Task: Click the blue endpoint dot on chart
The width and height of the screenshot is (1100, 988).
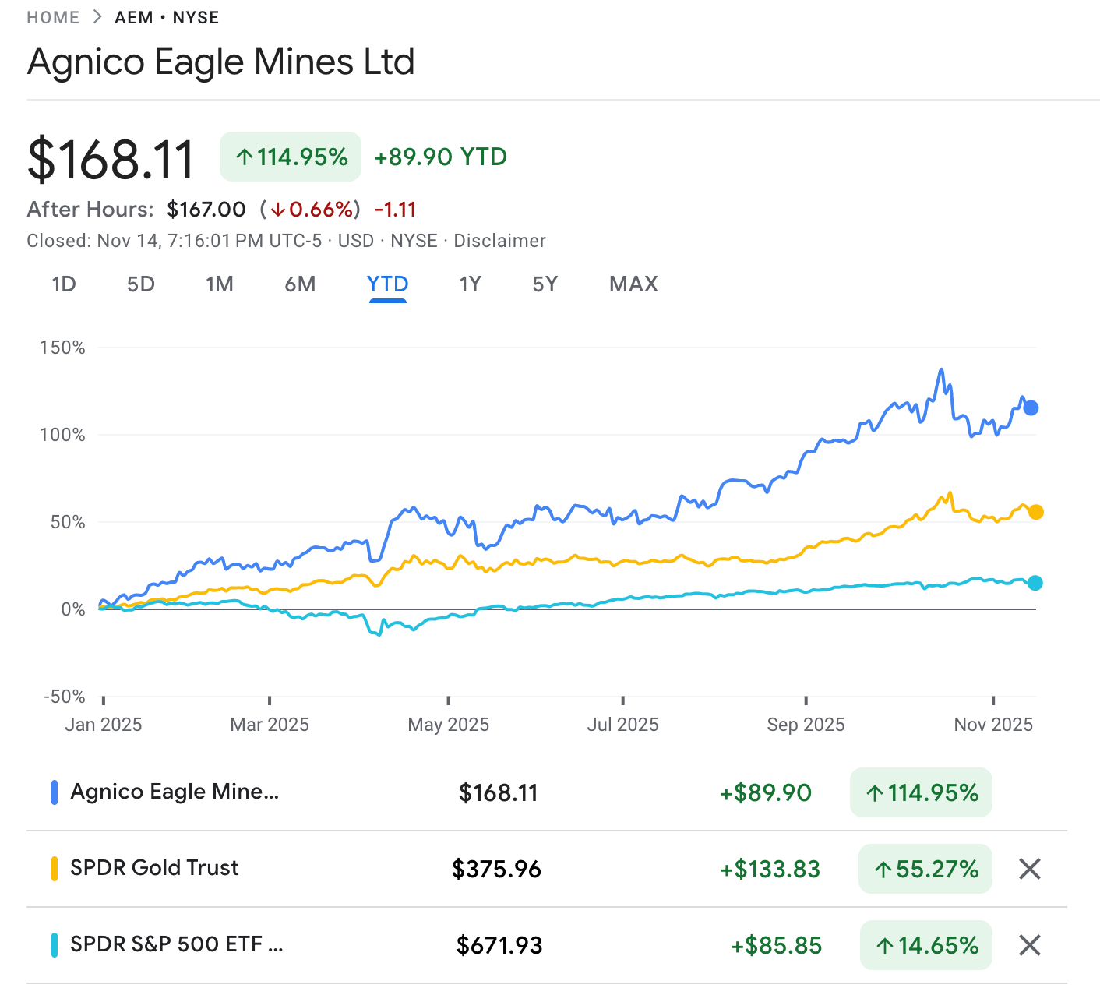Action: point(1031,408)
